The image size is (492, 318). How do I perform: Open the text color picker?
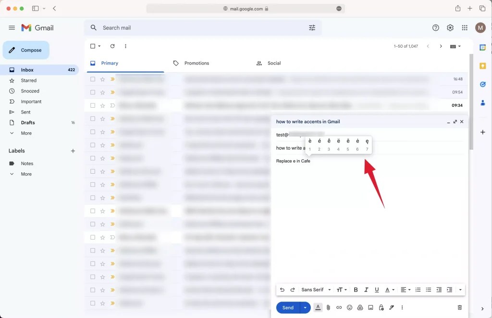[388, 290]
